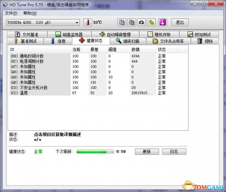This screenshot has height=192, width=226.
Task: Switch to the 文件夹占用率 tab
Action: [168, 41]
